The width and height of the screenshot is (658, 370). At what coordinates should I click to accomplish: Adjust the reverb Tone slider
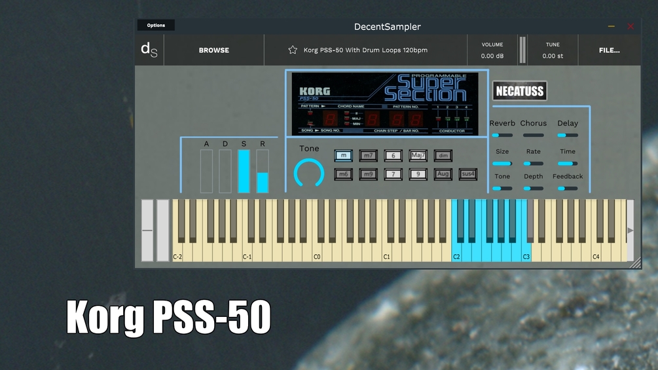pyautogui.click(x=502, y=189)
